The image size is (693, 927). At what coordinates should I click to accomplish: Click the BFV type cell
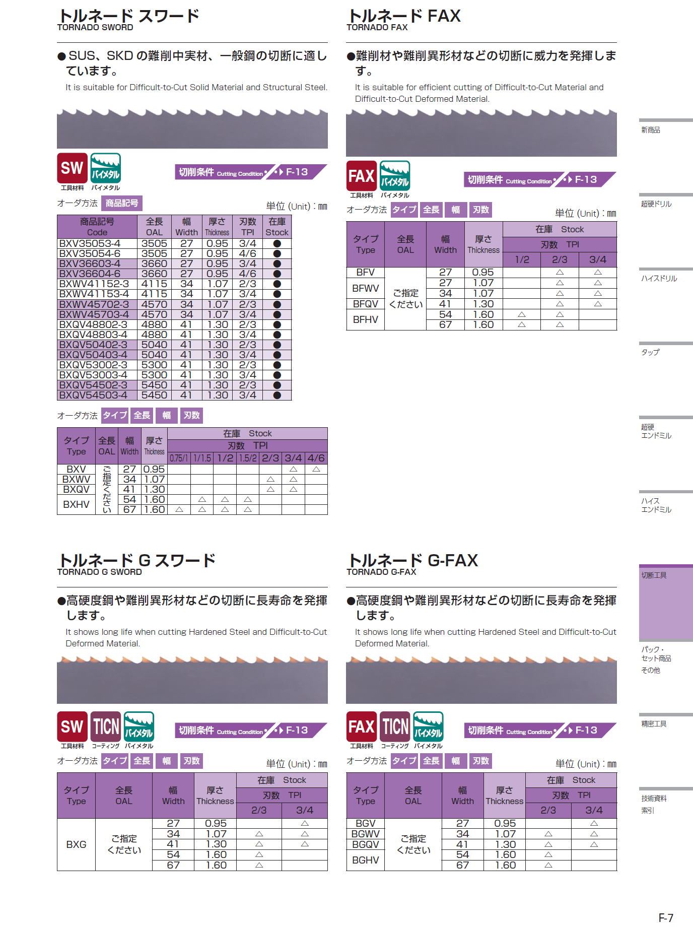coord(366,272)
